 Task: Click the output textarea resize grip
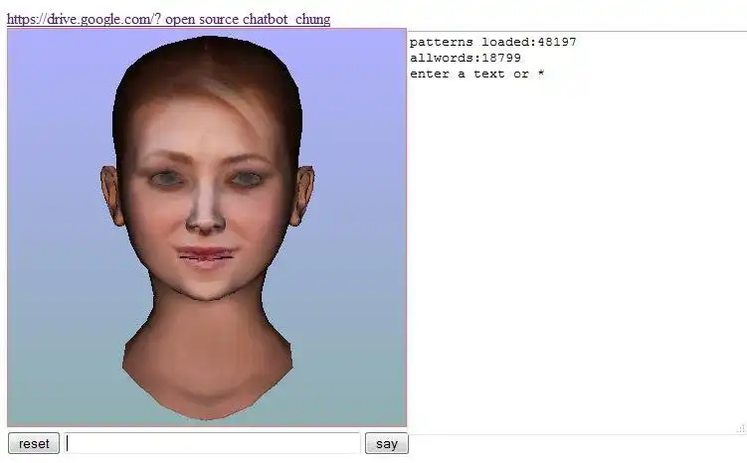click(x=741, y=429)
